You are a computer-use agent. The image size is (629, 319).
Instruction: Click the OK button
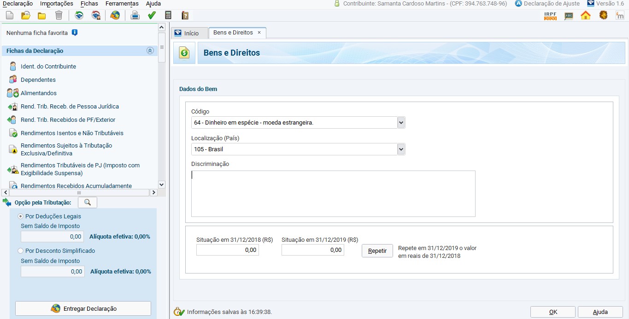[x=553, y=312]
